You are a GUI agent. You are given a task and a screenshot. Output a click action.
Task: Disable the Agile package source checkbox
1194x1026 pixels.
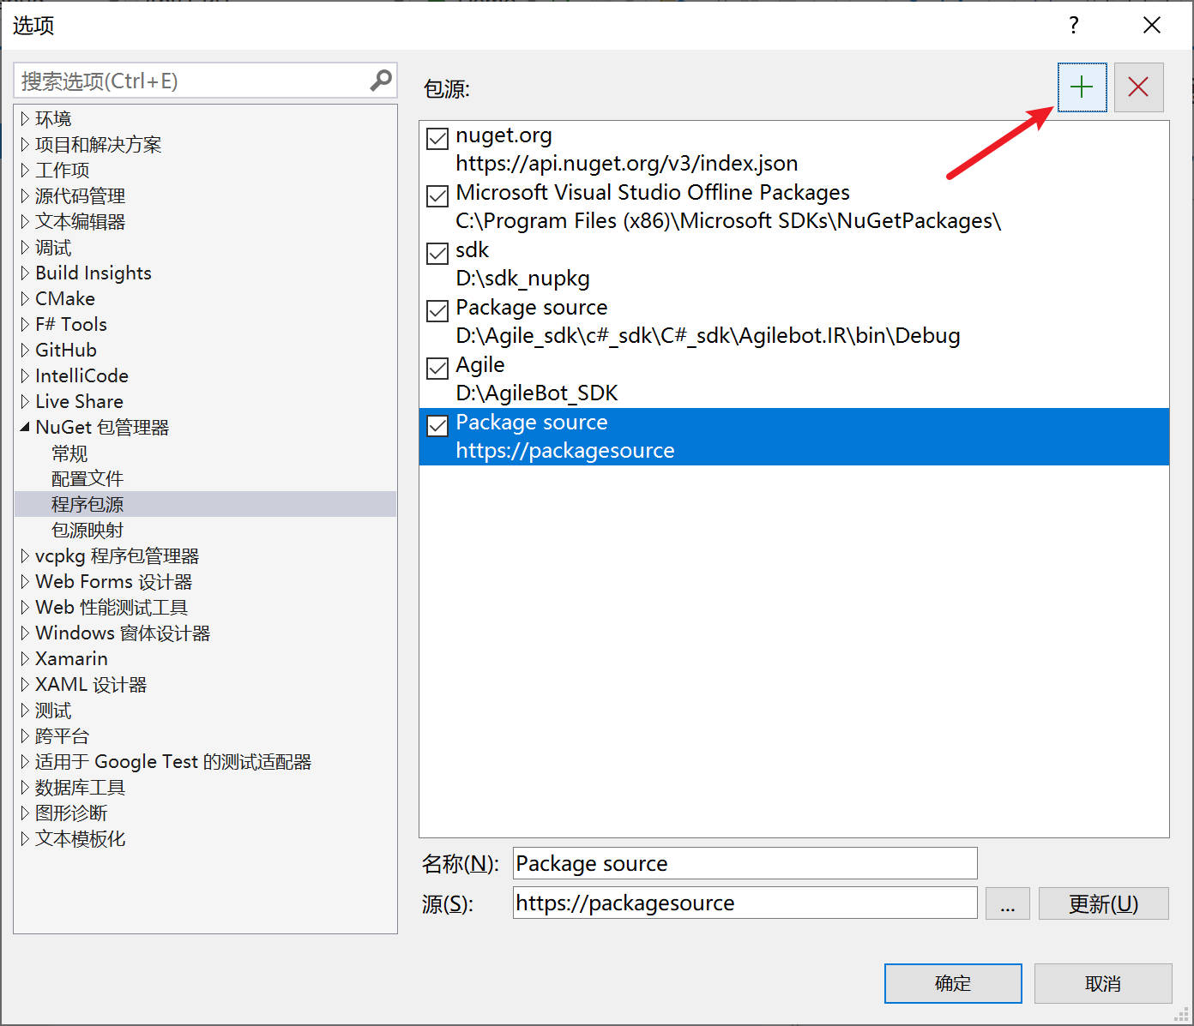tap(437, 368)
